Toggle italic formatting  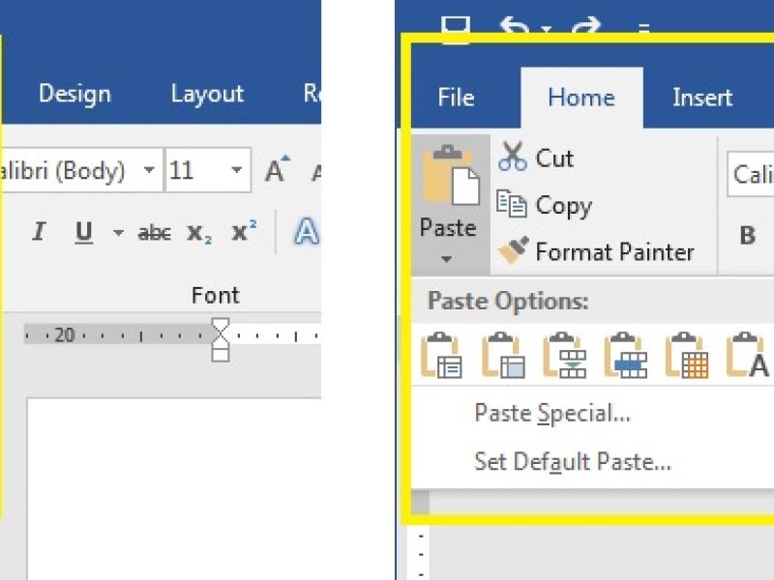[x=39, y=232]
